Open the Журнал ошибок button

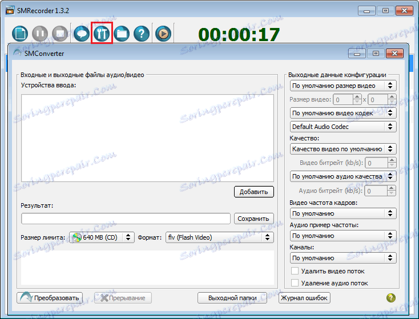(x=304, y=298)
